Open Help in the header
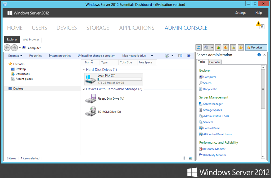 259,13
